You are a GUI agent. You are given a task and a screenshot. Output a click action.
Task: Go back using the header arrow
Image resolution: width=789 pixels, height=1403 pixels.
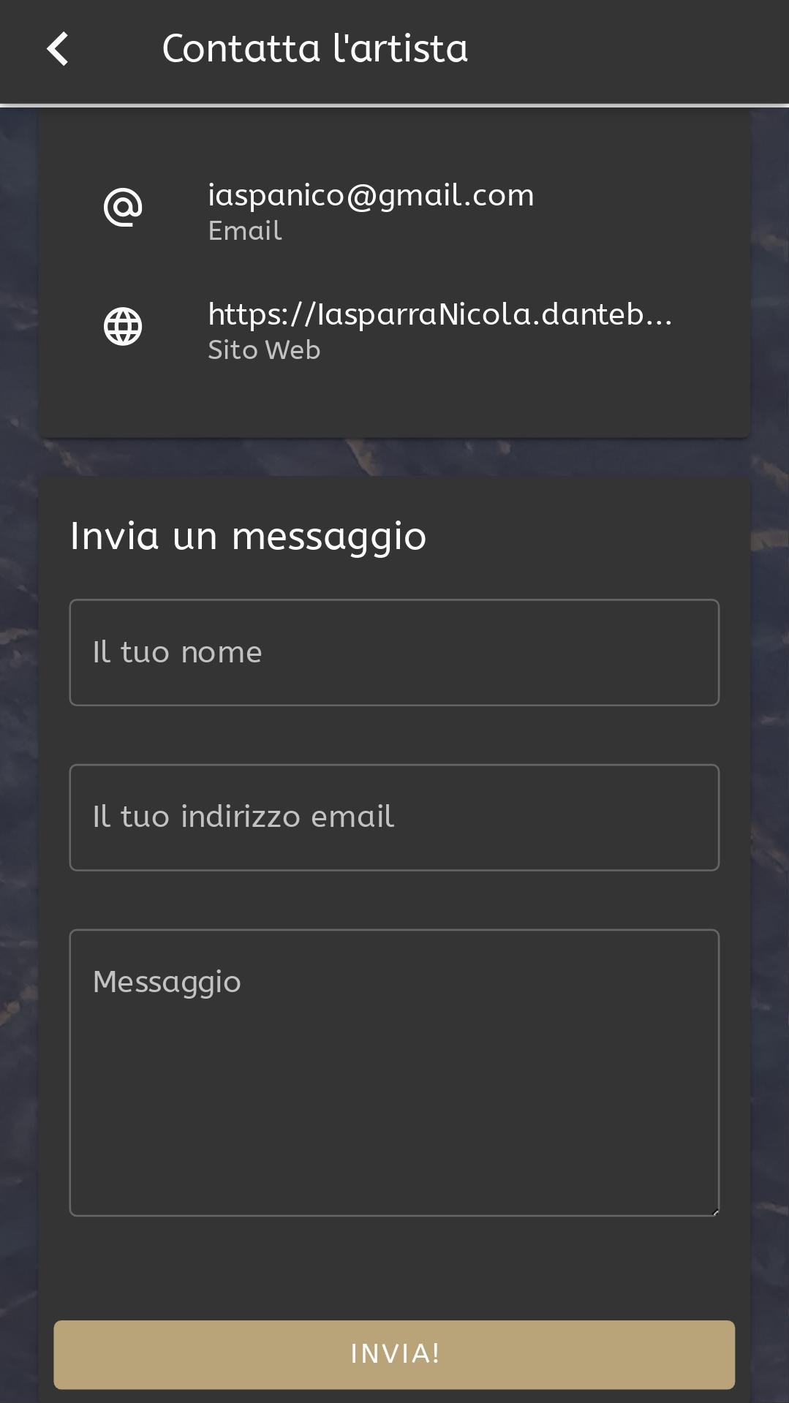[x=58, y=49]
